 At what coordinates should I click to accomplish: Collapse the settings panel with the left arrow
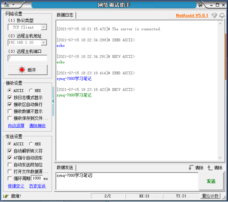[53, 101]
